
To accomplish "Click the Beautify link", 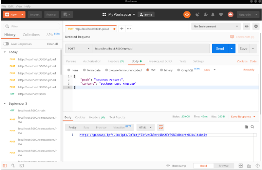I will coord(249,70).
